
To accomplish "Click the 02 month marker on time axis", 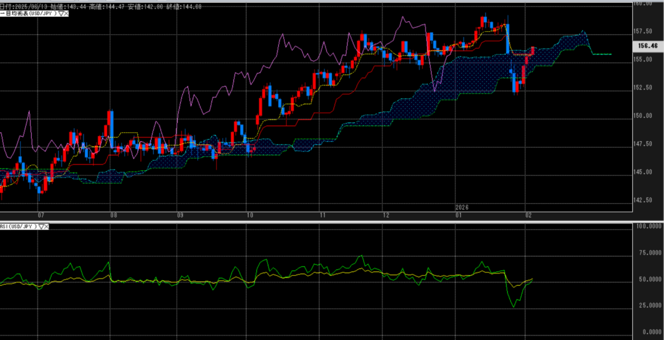I will coord(528,214).
